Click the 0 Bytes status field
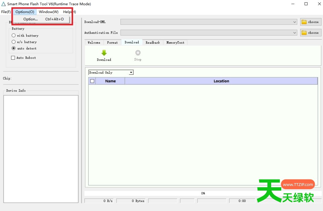 131,201
